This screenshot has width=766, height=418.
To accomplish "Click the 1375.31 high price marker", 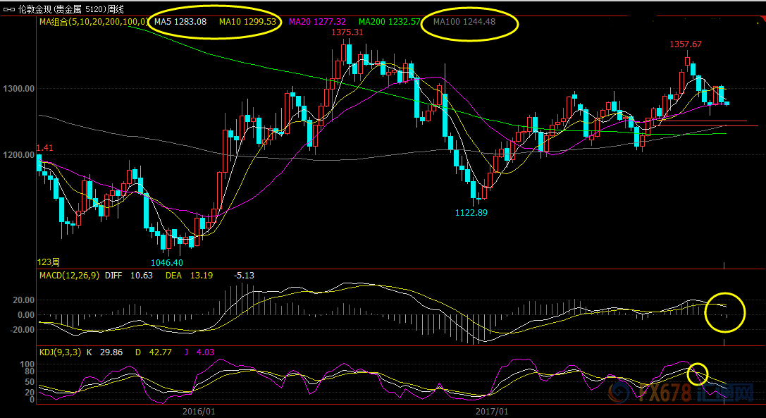I will click(x=347, y=32).
